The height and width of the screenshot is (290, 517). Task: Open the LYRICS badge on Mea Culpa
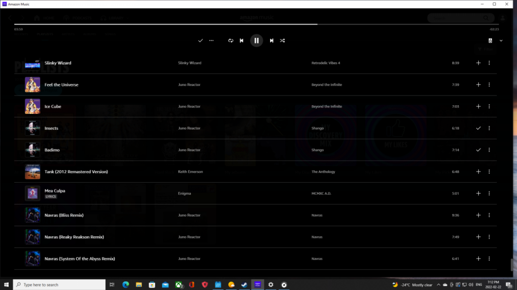[x=51, y=197]
